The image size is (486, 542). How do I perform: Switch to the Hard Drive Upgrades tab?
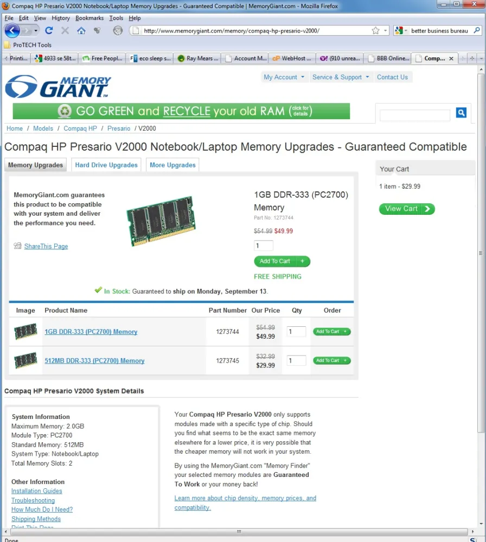(x=106, y=165)
